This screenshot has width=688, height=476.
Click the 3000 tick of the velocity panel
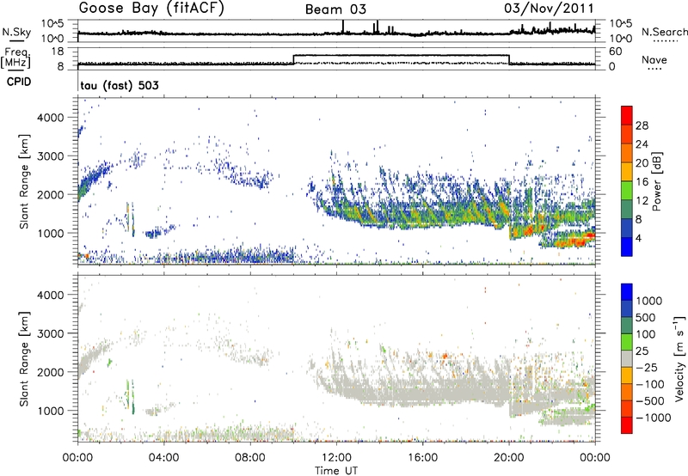tap(50, 333)
